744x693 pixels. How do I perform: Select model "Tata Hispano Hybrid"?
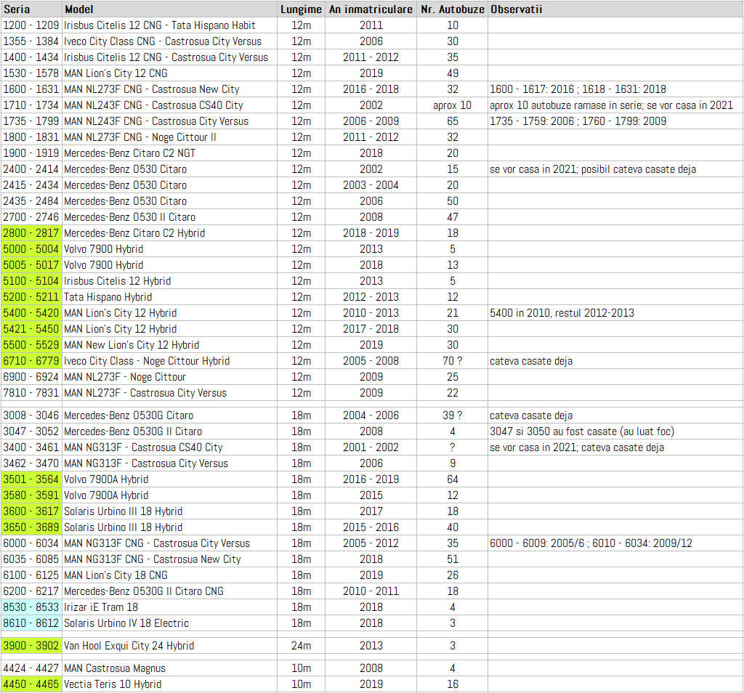108,297
